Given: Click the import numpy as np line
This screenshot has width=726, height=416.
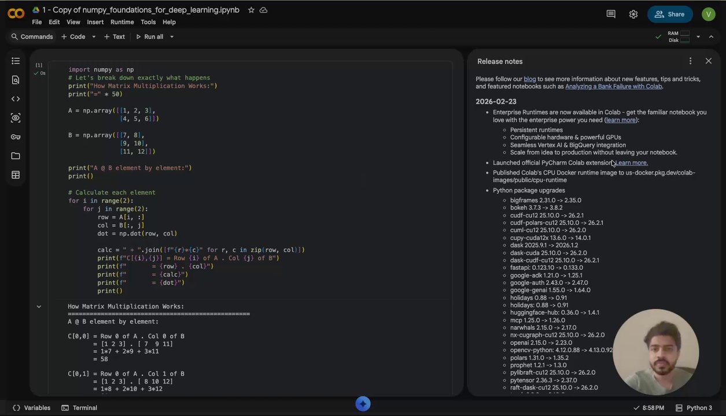Looking at the screenshot, I should (x=101, y=70).
